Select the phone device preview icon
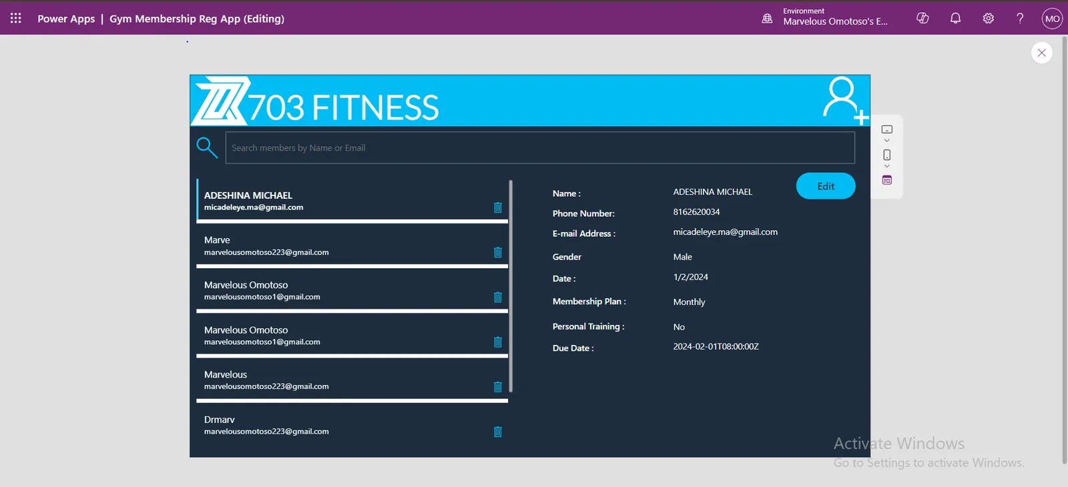Image resolution: width=1068 pixels, height=487 pixels. point(886,155)
